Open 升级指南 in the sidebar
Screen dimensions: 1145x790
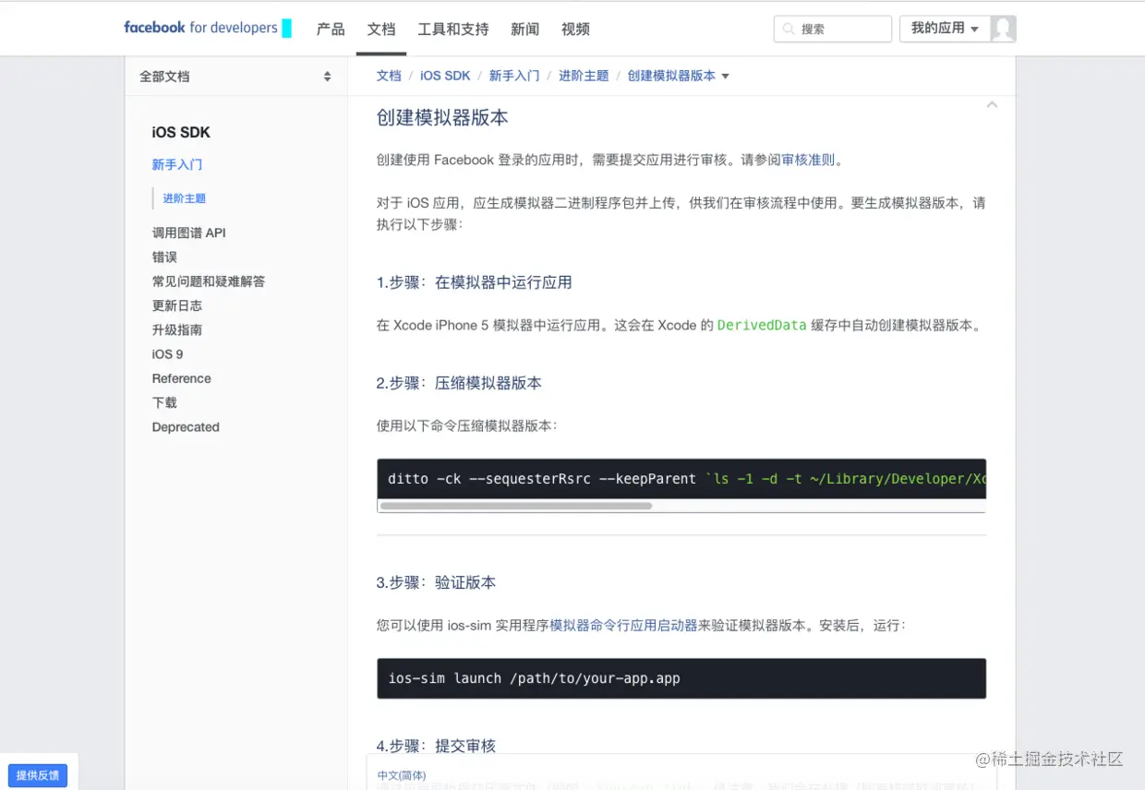(177, 329)
